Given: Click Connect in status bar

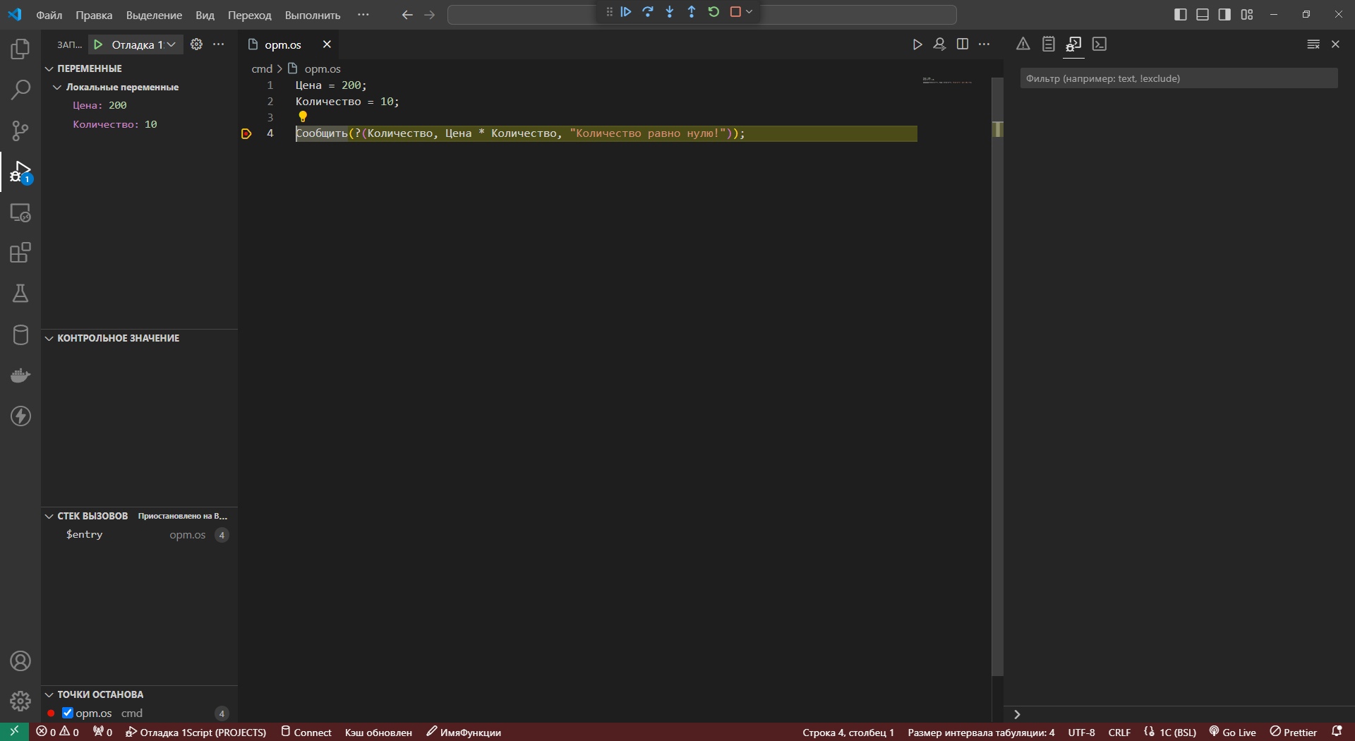Looking at the screenshot, I should pos(306,733).
